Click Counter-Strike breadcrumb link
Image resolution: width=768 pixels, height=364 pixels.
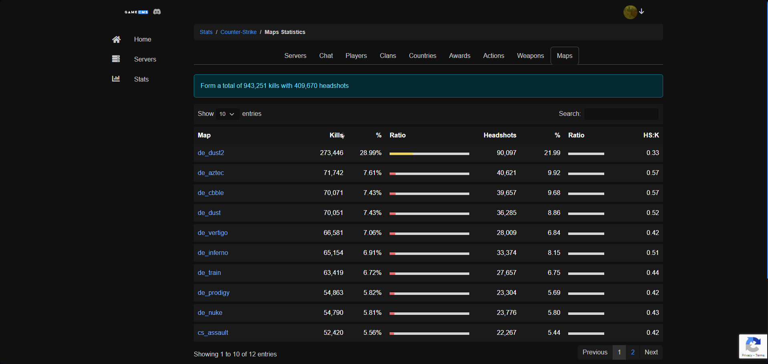tap(239, 32)
